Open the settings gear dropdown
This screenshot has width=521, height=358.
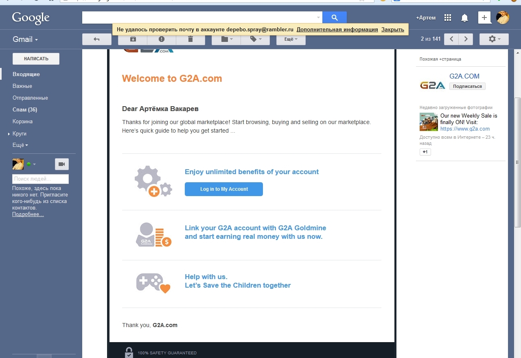494,39
